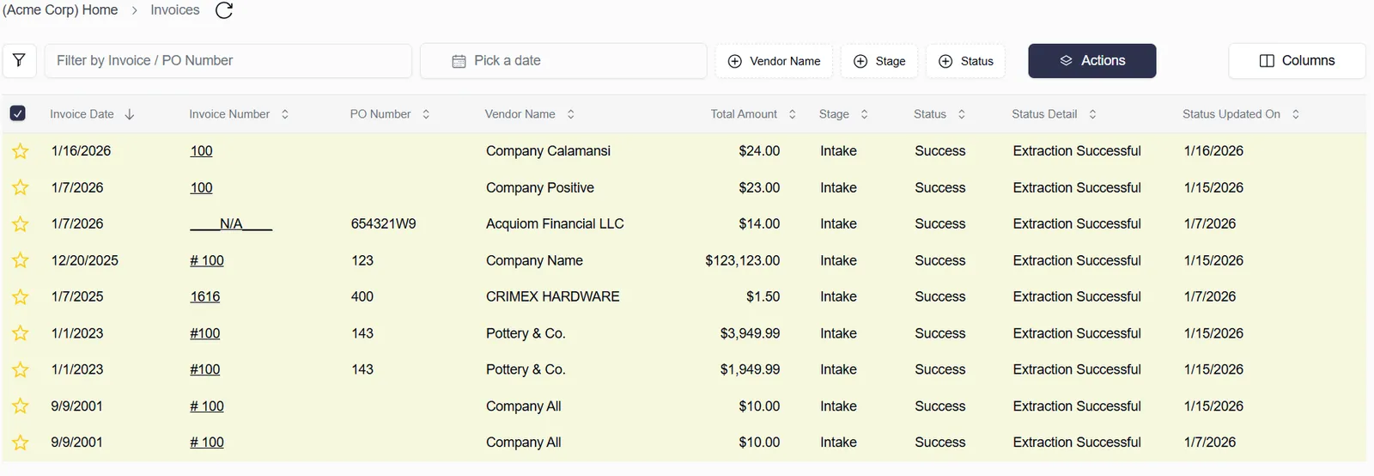Open invoice #100 in $1,949.99 row
The image size is (1374, 476).
point(205,369)
